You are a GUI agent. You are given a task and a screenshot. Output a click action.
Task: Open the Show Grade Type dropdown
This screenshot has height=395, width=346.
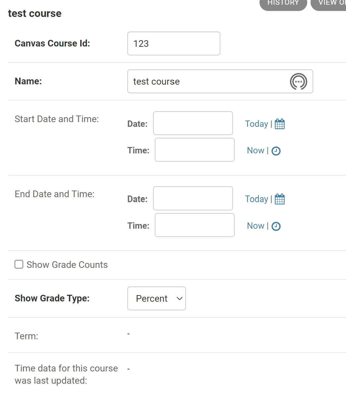[x=156, y=298]
